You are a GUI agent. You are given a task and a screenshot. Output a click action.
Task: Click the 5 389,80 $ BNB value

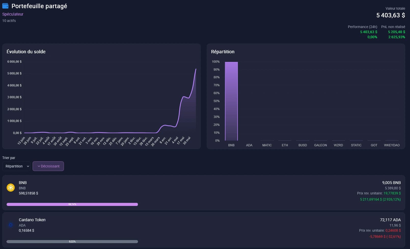[x=393, y=188]
